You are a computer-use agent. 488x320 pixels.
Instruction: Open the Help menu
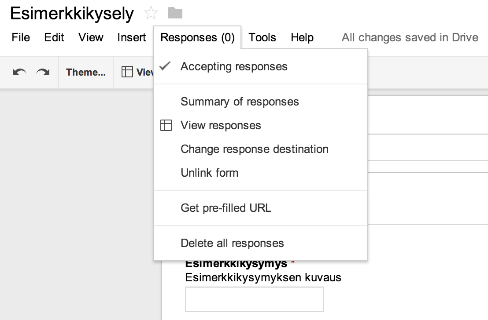pos(302,38)
